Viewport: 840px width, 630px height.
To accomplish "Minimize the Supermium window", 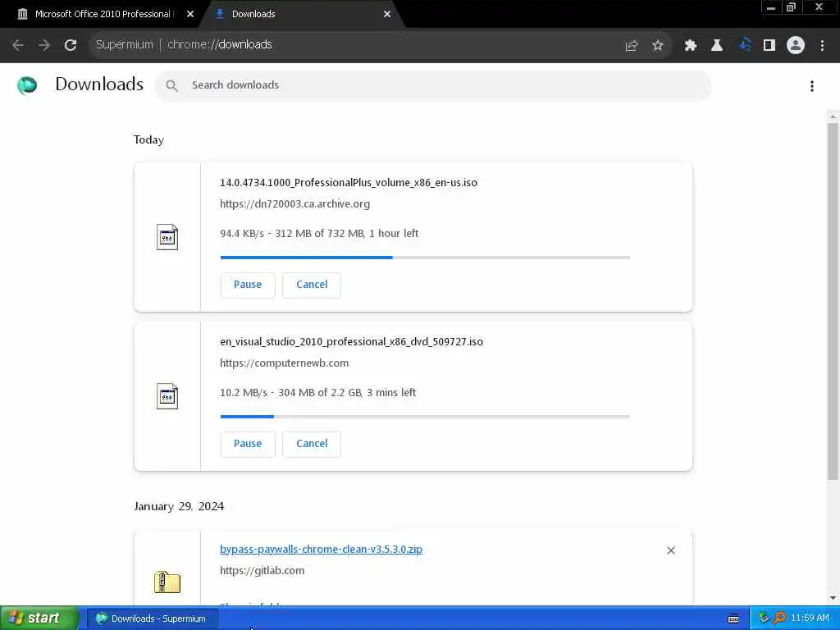I will pyautogui.click(x=771, y=7).
